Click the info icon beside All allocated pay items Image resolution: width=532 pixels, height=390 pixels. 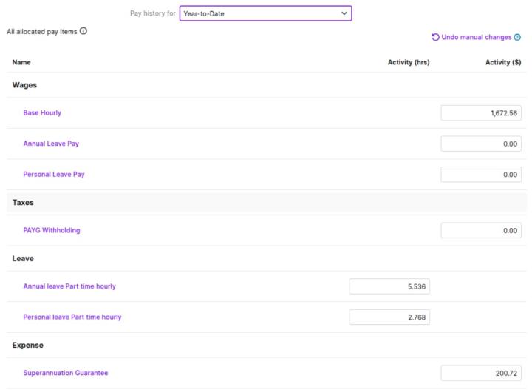[83, 31]
